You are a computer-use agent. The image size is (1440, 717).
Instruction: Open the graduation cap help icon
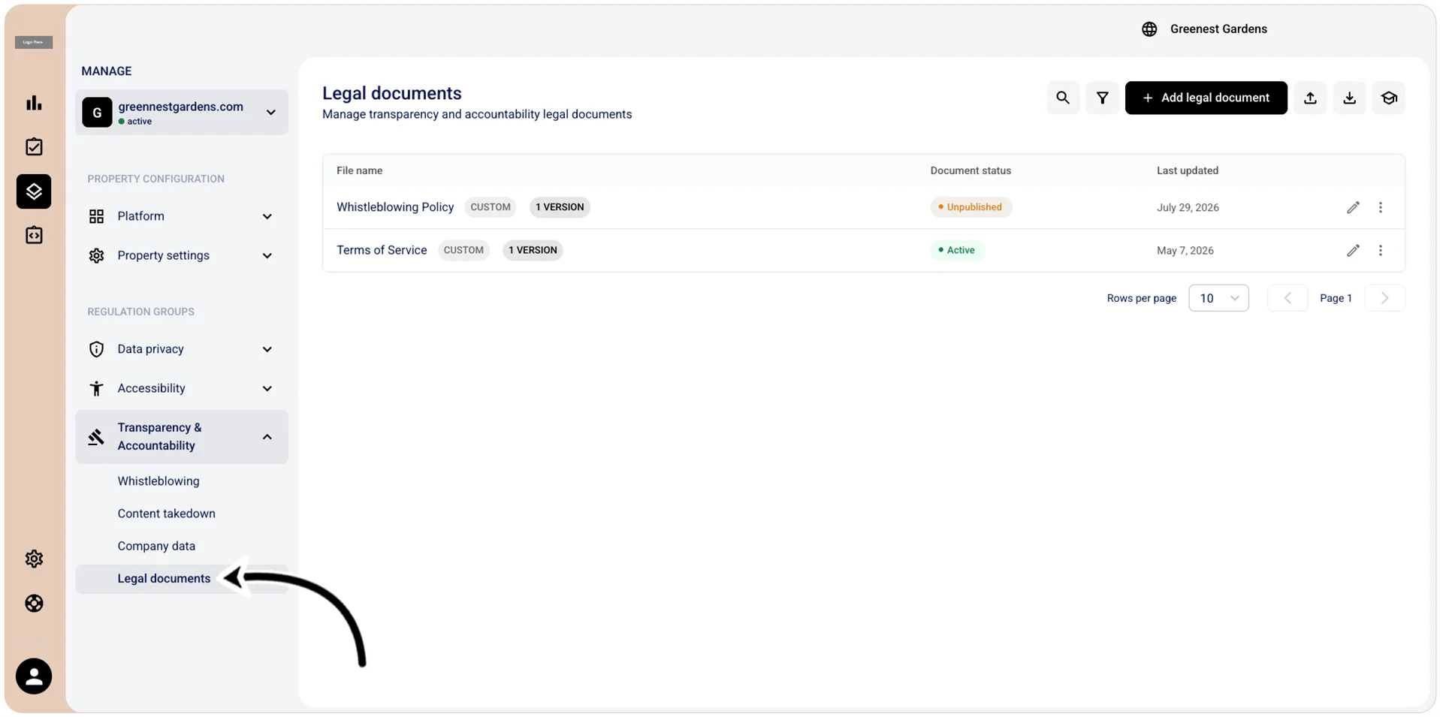[1388, 98]
